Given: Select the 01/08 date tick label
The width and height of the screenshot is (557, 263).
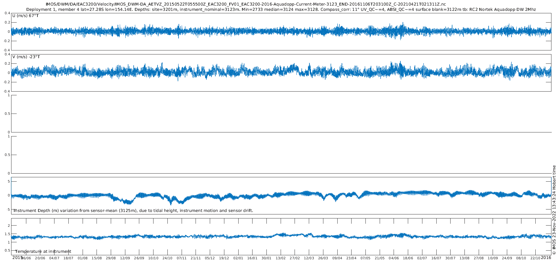Looking at the screenshot, I should coord(83,258).
